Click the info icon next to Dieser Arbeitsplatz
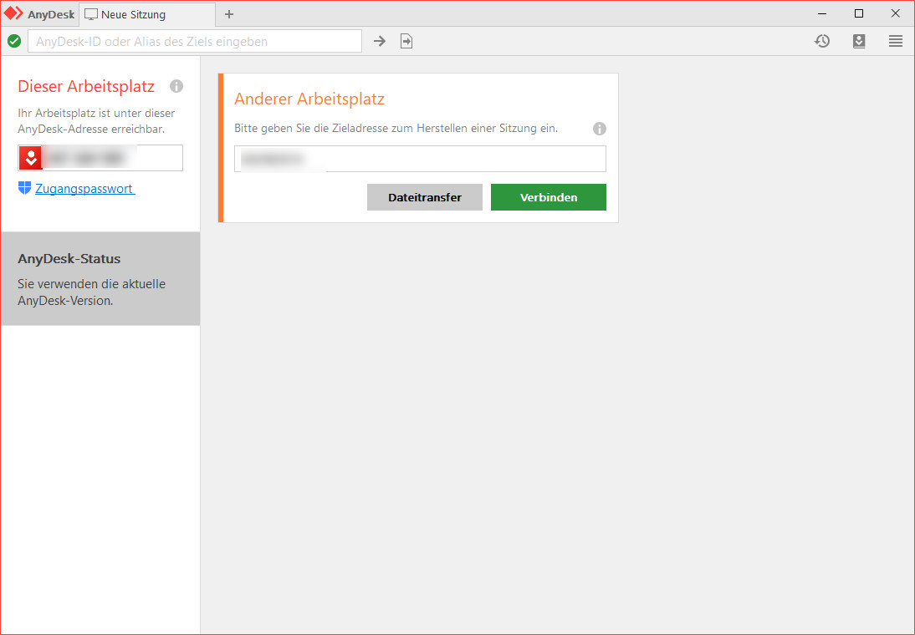This screenshot has height=635, width=915. click(x=176, y=85)
